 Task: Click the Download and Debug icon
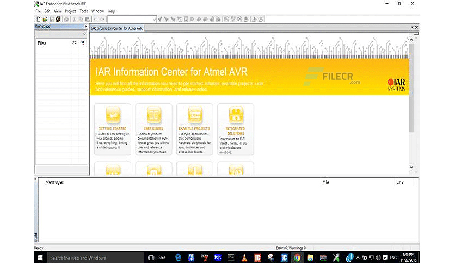coord(254,19)
